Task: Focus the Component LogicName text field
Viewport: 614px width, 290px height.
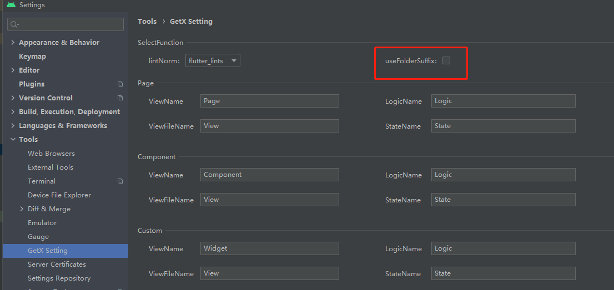Action: click(503, 175)
